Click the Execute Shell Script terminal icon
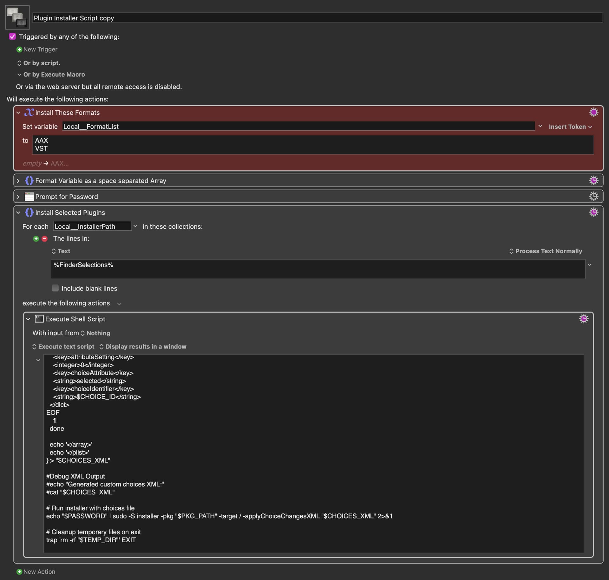Image resolution: width=609 pixels, height=580 pixels. [39, 319]
